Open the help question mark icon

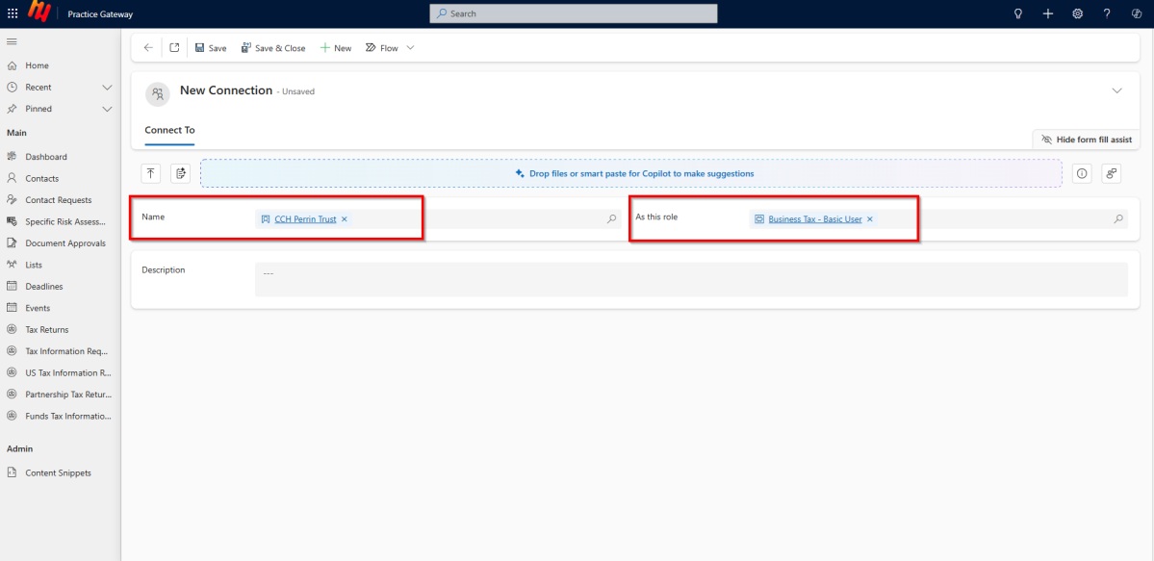pos(1107,13)
